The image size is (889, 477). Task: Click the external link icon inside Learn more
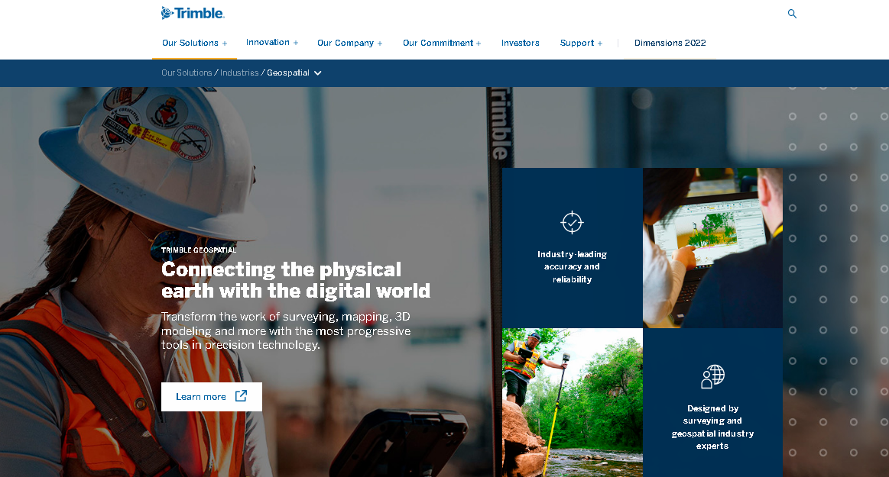242,396
